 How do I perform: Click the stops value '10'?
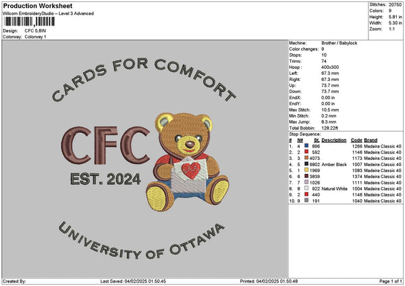(324, 55)
